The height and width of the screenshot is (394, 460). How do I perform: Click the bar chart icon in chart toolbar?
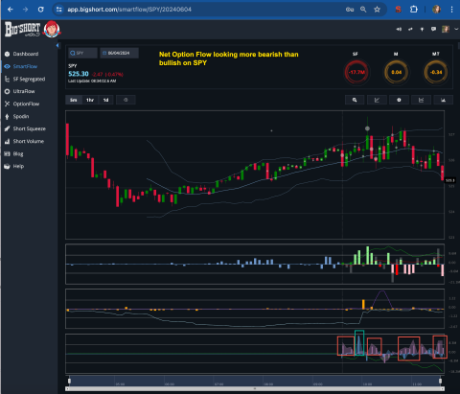(443, 100)
